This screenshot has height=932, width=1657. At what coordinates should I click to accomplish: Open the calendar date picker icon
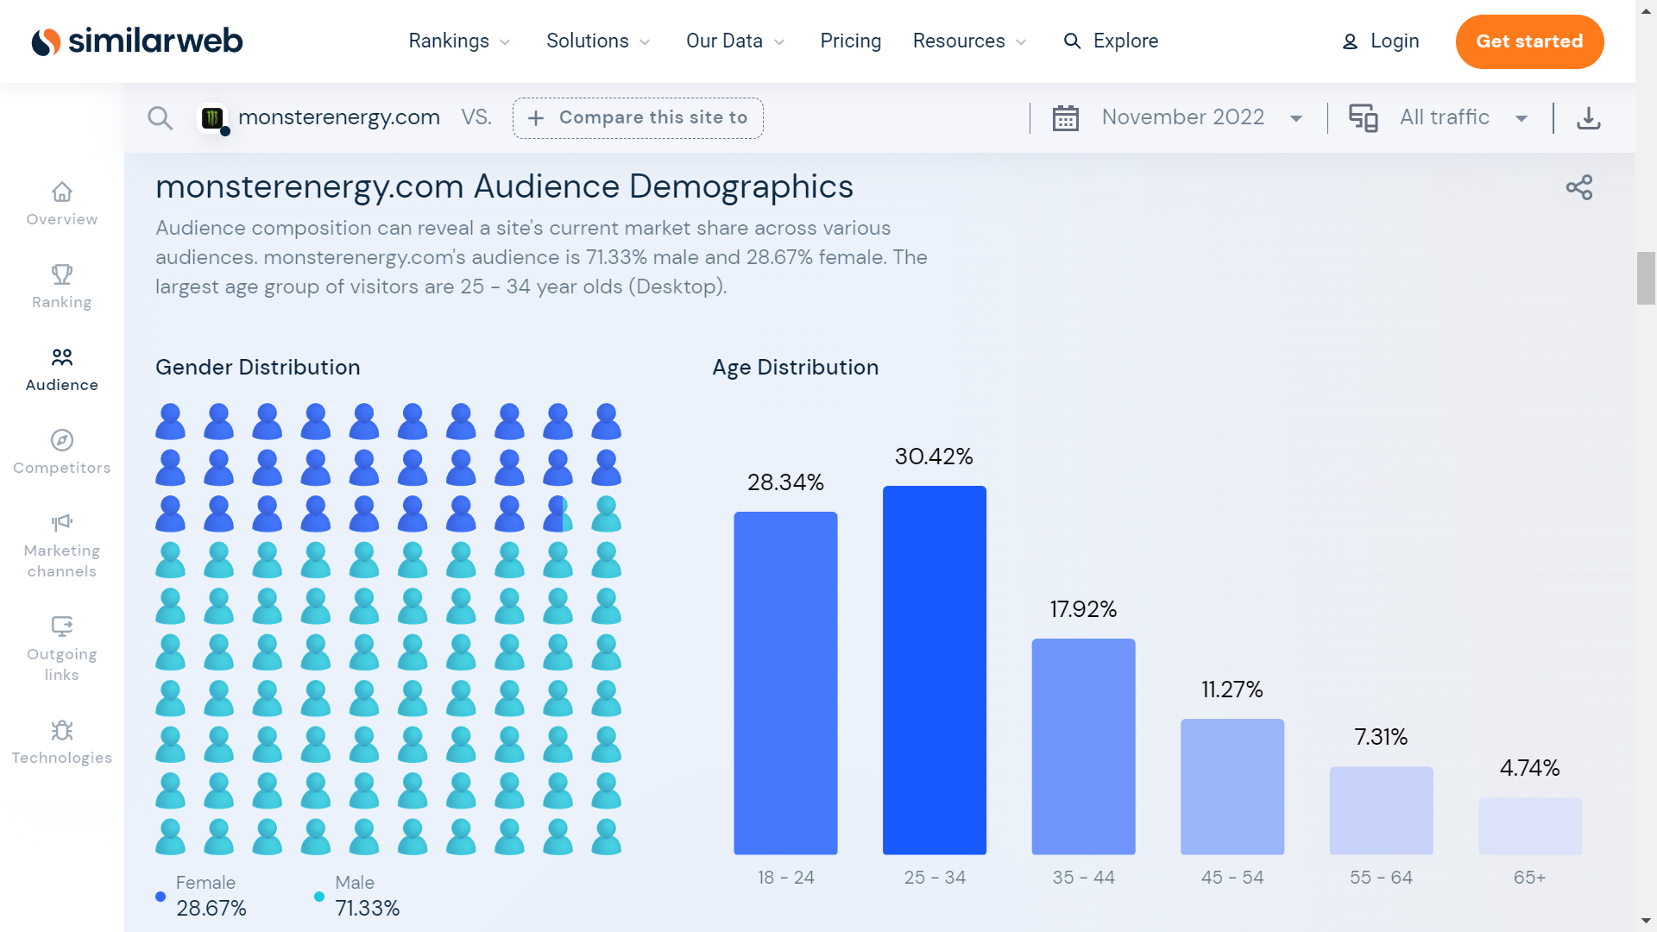pos(1066,118)
